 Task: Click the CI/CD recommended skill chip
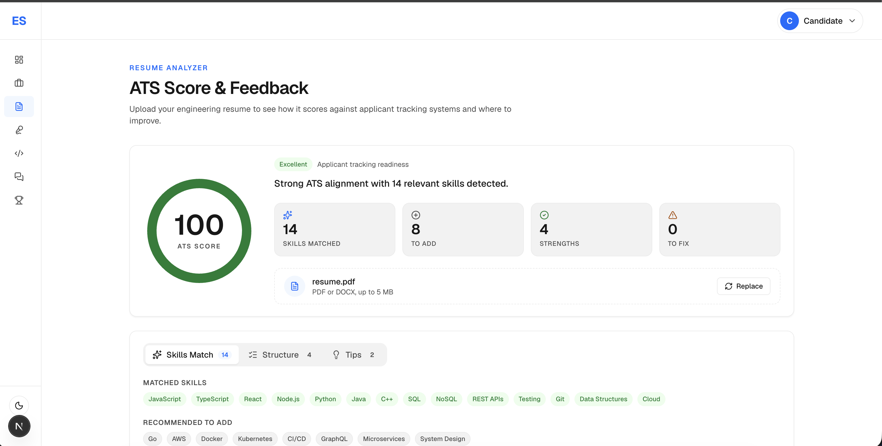click(x=296, y=439)
